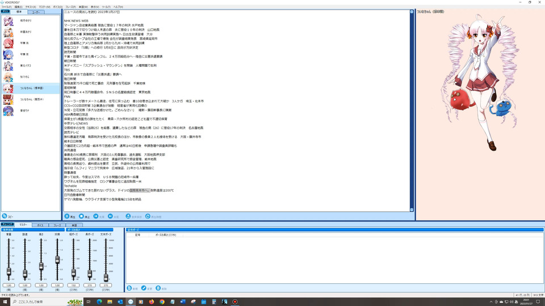The height and width of the screenshot is (306, 545).
Task: Select 琴葉 茜 voice avatar
Action: (x=9, y=44)
